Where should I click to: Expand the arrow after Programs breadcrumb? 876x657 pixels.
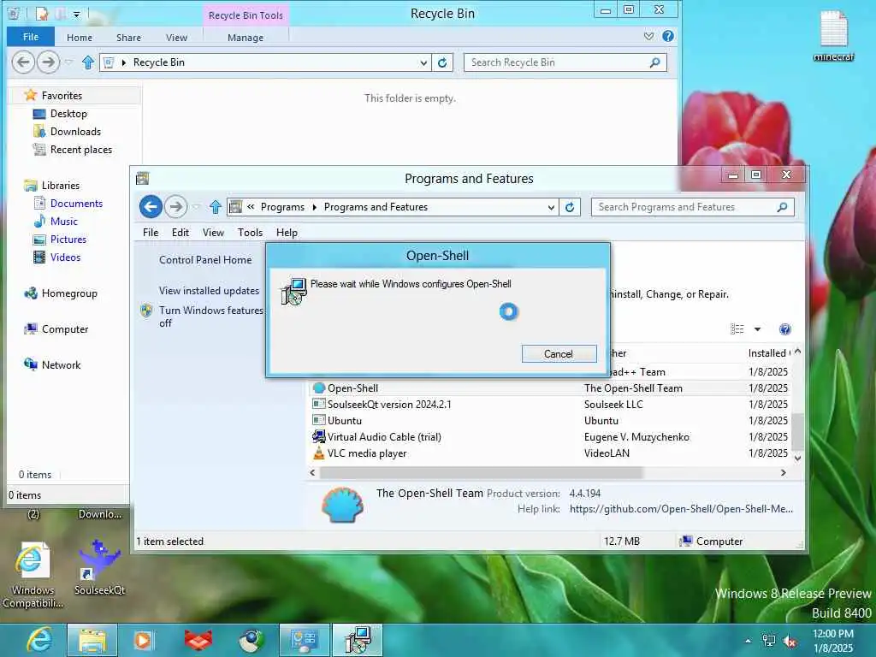[315, 207]
